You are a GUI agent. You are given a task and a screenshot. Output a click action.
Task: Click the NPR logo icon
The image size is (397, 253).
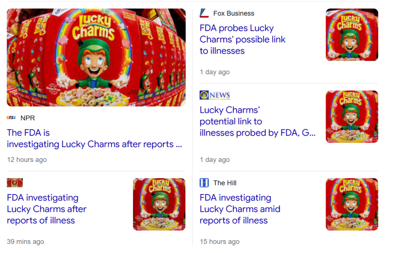pyautogui.click(x=11, y=118)
